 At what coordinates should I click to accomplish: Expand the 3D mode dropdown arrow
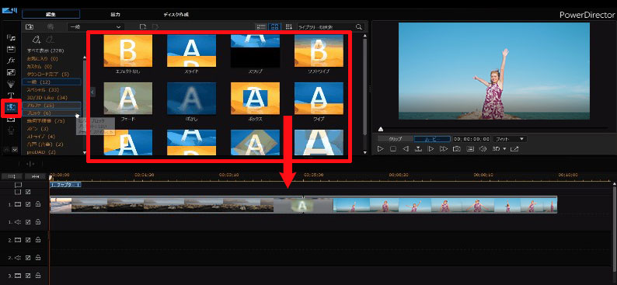point(504,149)
